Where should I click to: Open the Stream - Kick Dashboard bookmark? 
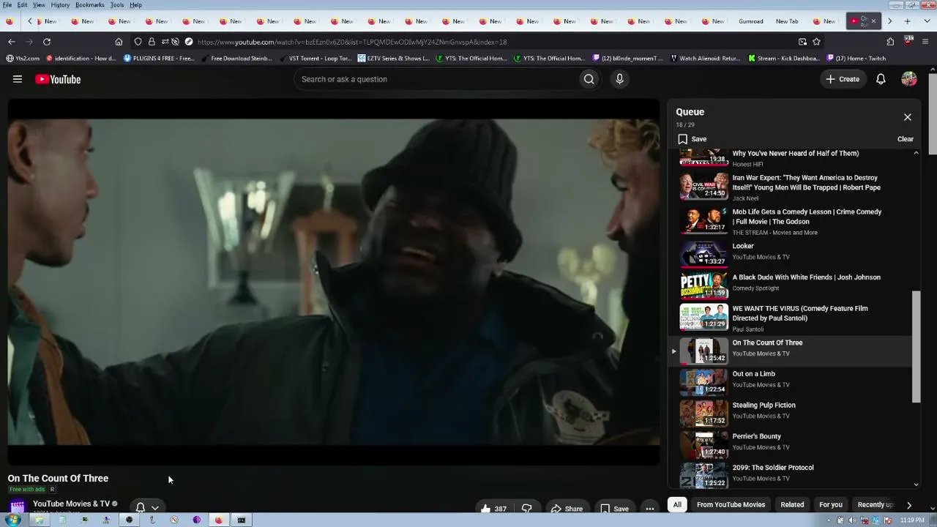[783, 59]
